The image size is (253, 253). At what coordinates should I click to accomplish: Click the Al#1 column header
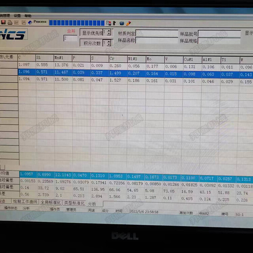point(212,60)
